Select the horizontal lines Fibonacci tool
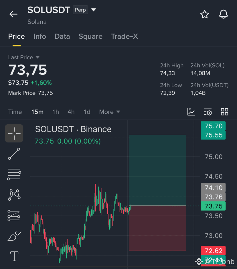237x269 pixels. 14,174
